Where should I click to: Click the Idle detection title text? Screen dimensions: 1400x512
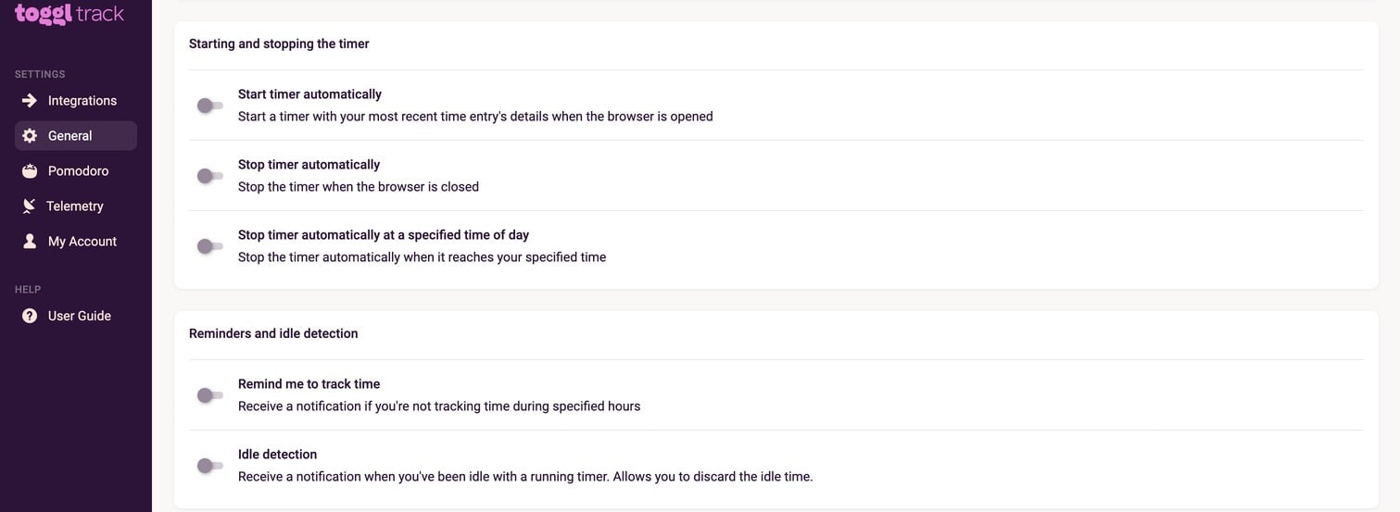(277, 455)
